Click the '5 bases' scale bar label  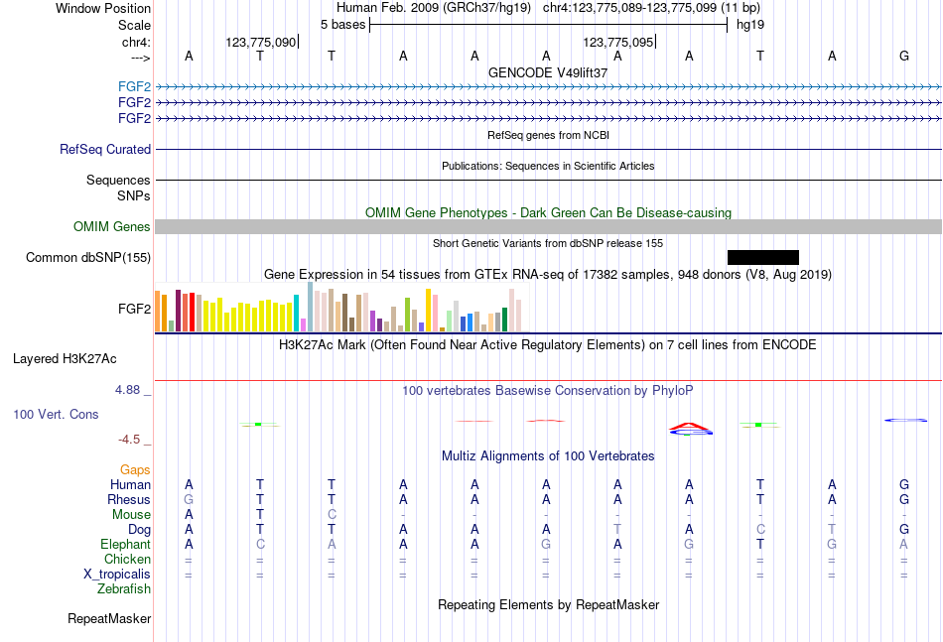[x=342, y=25]
